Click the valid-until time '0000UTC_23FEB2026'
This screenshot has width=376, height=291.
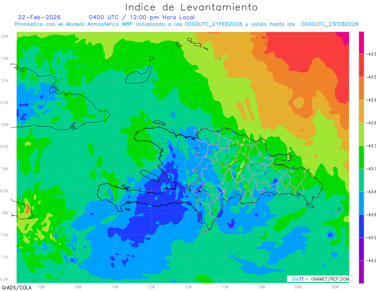330,24
